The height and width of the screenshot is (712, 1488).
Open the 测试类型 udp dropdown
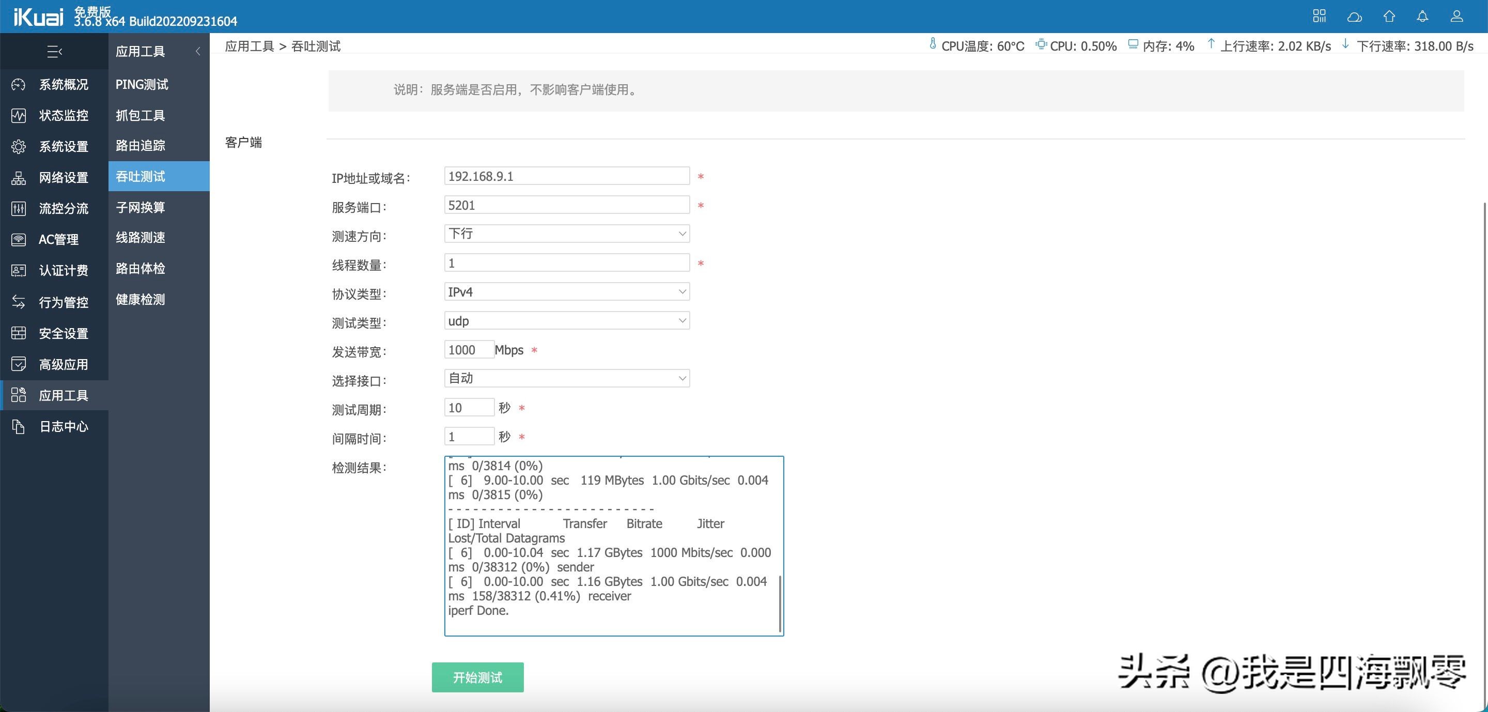[566, 320]
